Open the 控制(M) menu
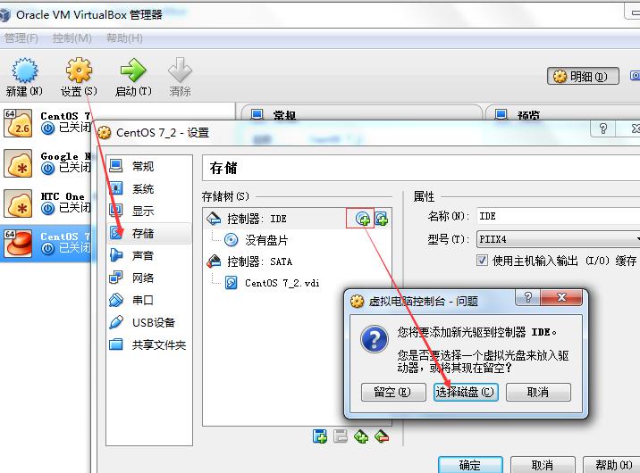640x473 pixels. 72,38
